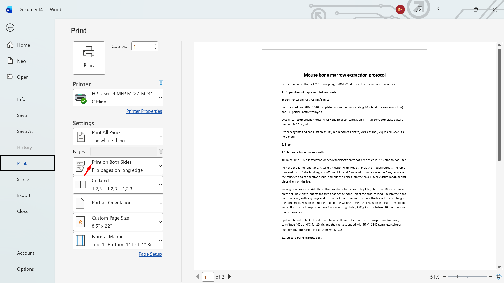This screenshot has width=504, height=283.
Task: Click the Pages range input field
Action: point(123,151)
